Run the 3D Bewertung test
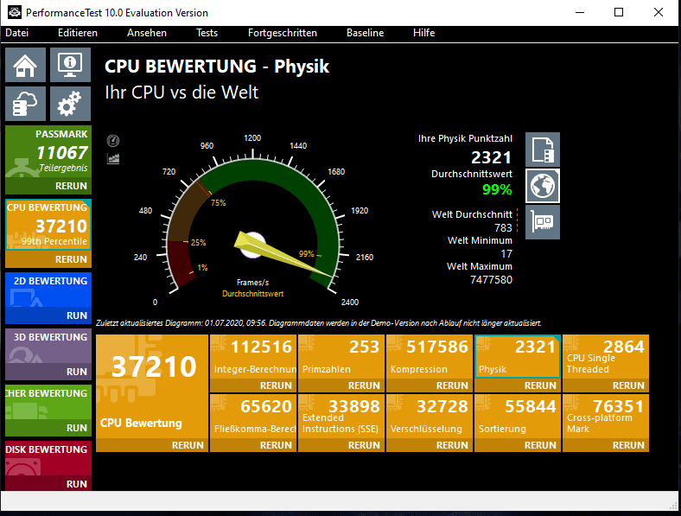This screenshot has width=681, height=516. click(x=76, y=372)
